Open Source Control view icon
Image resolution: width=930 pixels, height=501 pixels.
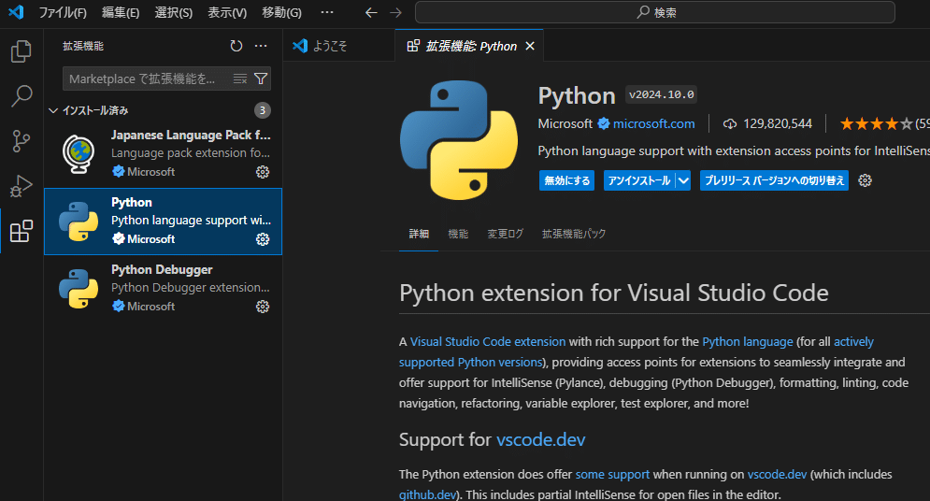pos(21,141)
